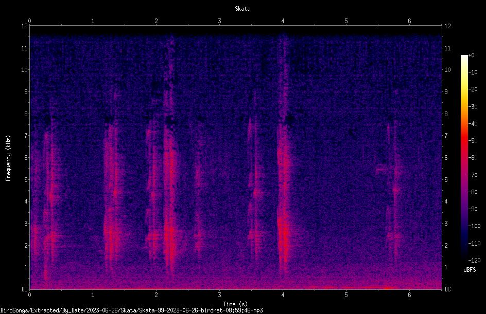Image resolution: width=486 pixels, height=314 pixels.
Task: Click the '-20' color bar label
Action: click(473, 89)
